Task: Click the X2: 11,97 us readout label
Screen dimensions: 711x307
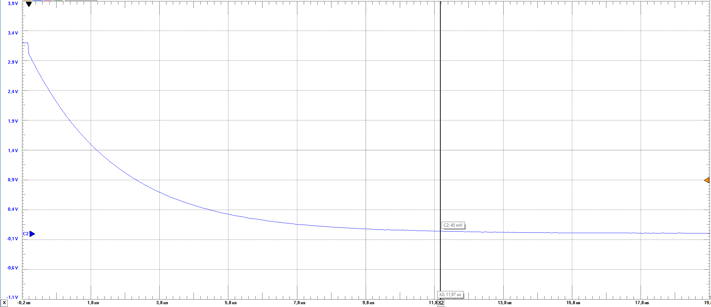Action: click(450, 295)
